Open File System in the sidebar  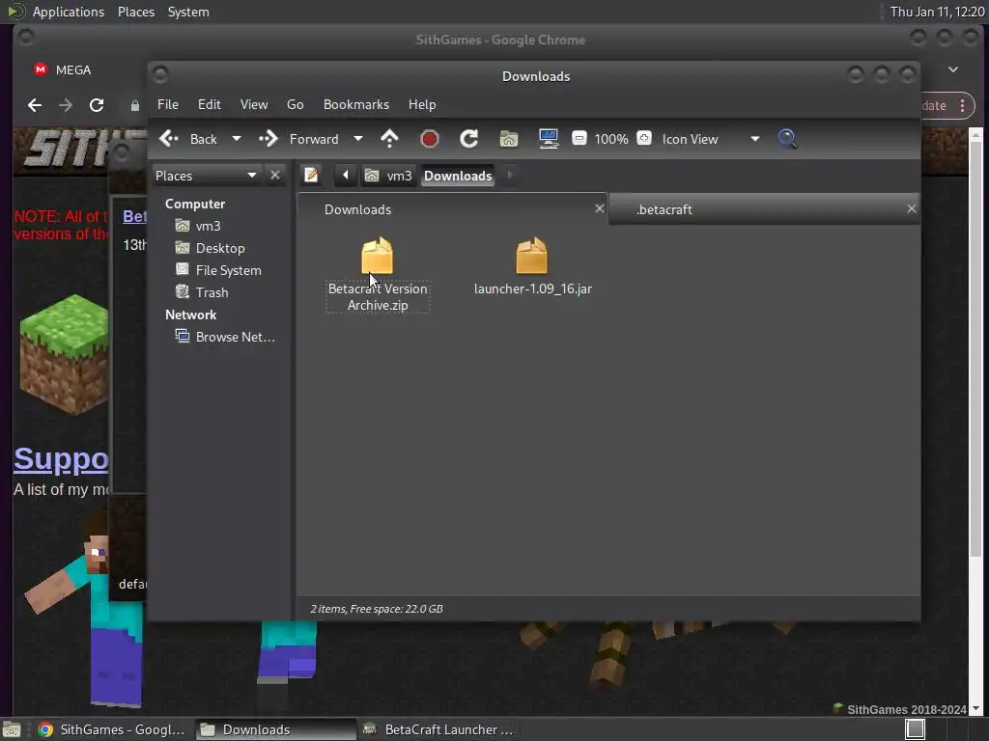point(217,270)
